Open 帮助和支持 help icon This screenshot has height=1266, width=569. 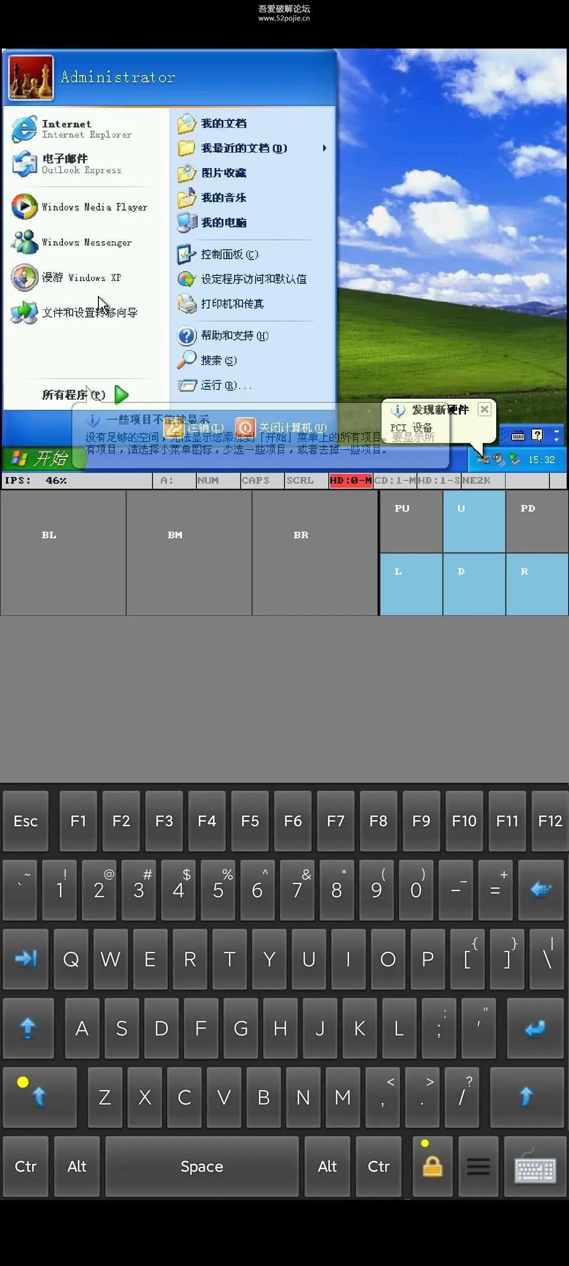187,336
